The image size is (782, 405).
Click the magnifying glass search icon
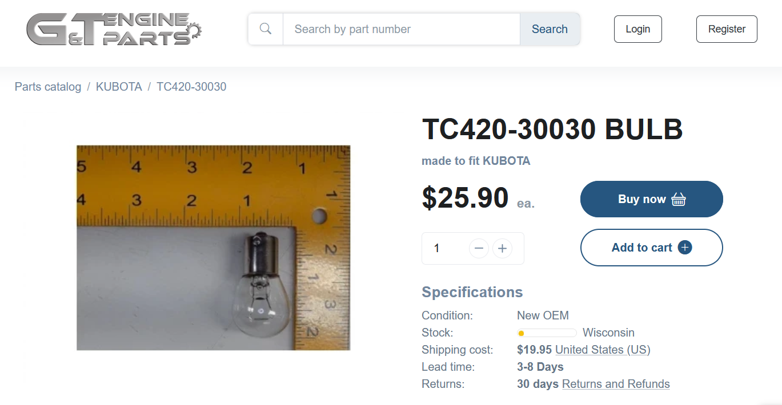tap(266, 29)
